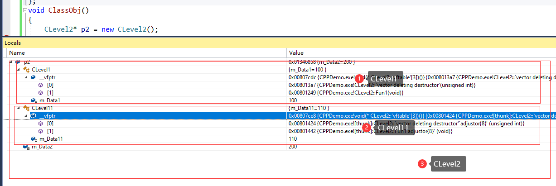Click the m_Data1 value 100
556x186 pixels.
click(293, 100)
